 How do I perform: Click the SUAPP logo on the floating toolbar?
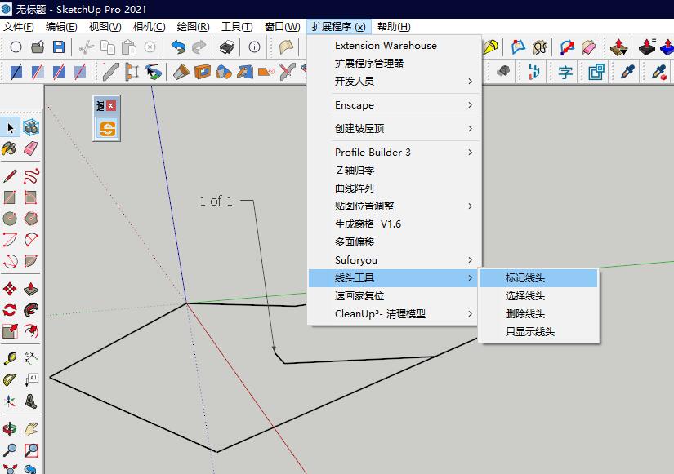106,129
